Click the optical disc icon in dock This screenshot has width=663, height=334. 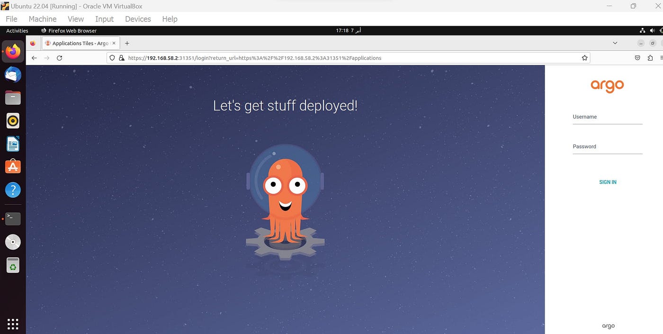pyautogui.click(x=13, y=242)
